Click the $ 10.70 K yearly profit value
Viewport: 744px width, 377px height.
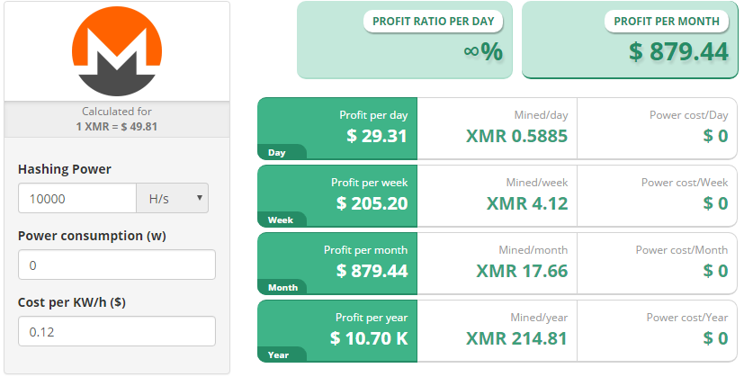click(369, 338)
